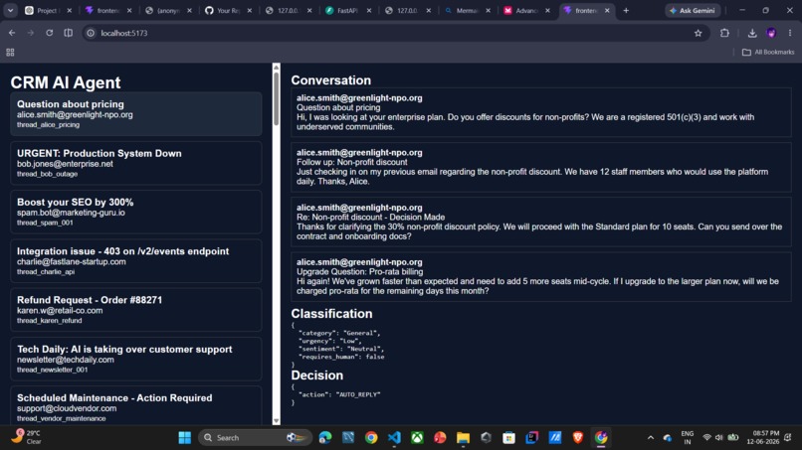
Task: Click the Conversation heading
Action: [331, 80]
